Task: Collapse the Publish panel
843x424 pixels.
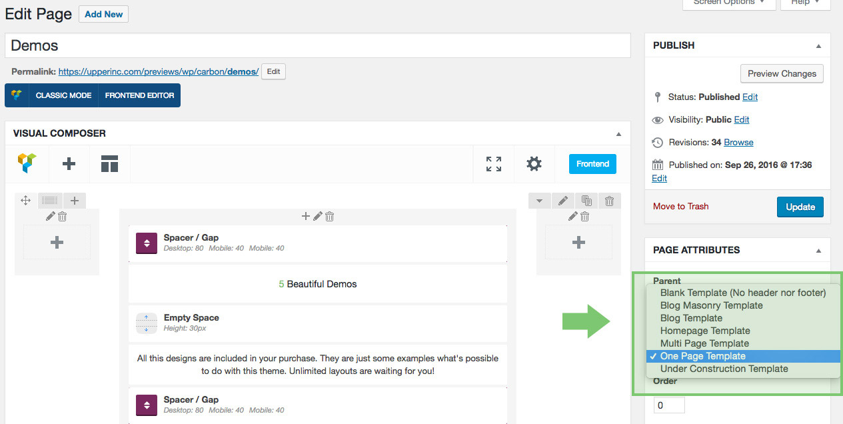Action: [818, 46]
